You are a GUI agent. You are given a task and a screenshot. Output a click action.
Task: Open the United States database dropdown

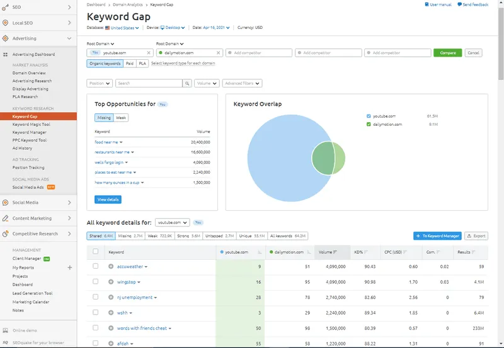122,28
